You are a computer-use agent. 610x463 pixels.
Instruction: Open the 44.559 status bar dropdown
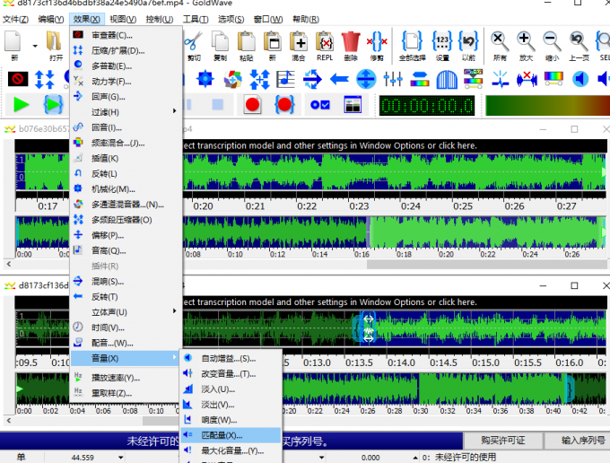120,458
